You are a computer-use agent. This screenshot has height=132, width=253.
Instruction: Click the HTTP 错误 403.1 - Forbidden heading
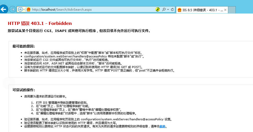click(x=40, y=24)
